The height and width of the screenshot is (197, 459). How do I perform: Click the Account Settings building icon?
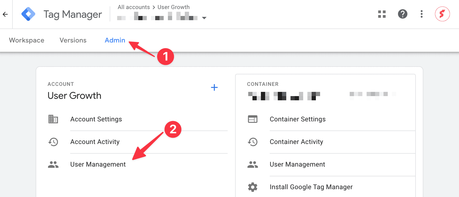[x=53, y=119]
